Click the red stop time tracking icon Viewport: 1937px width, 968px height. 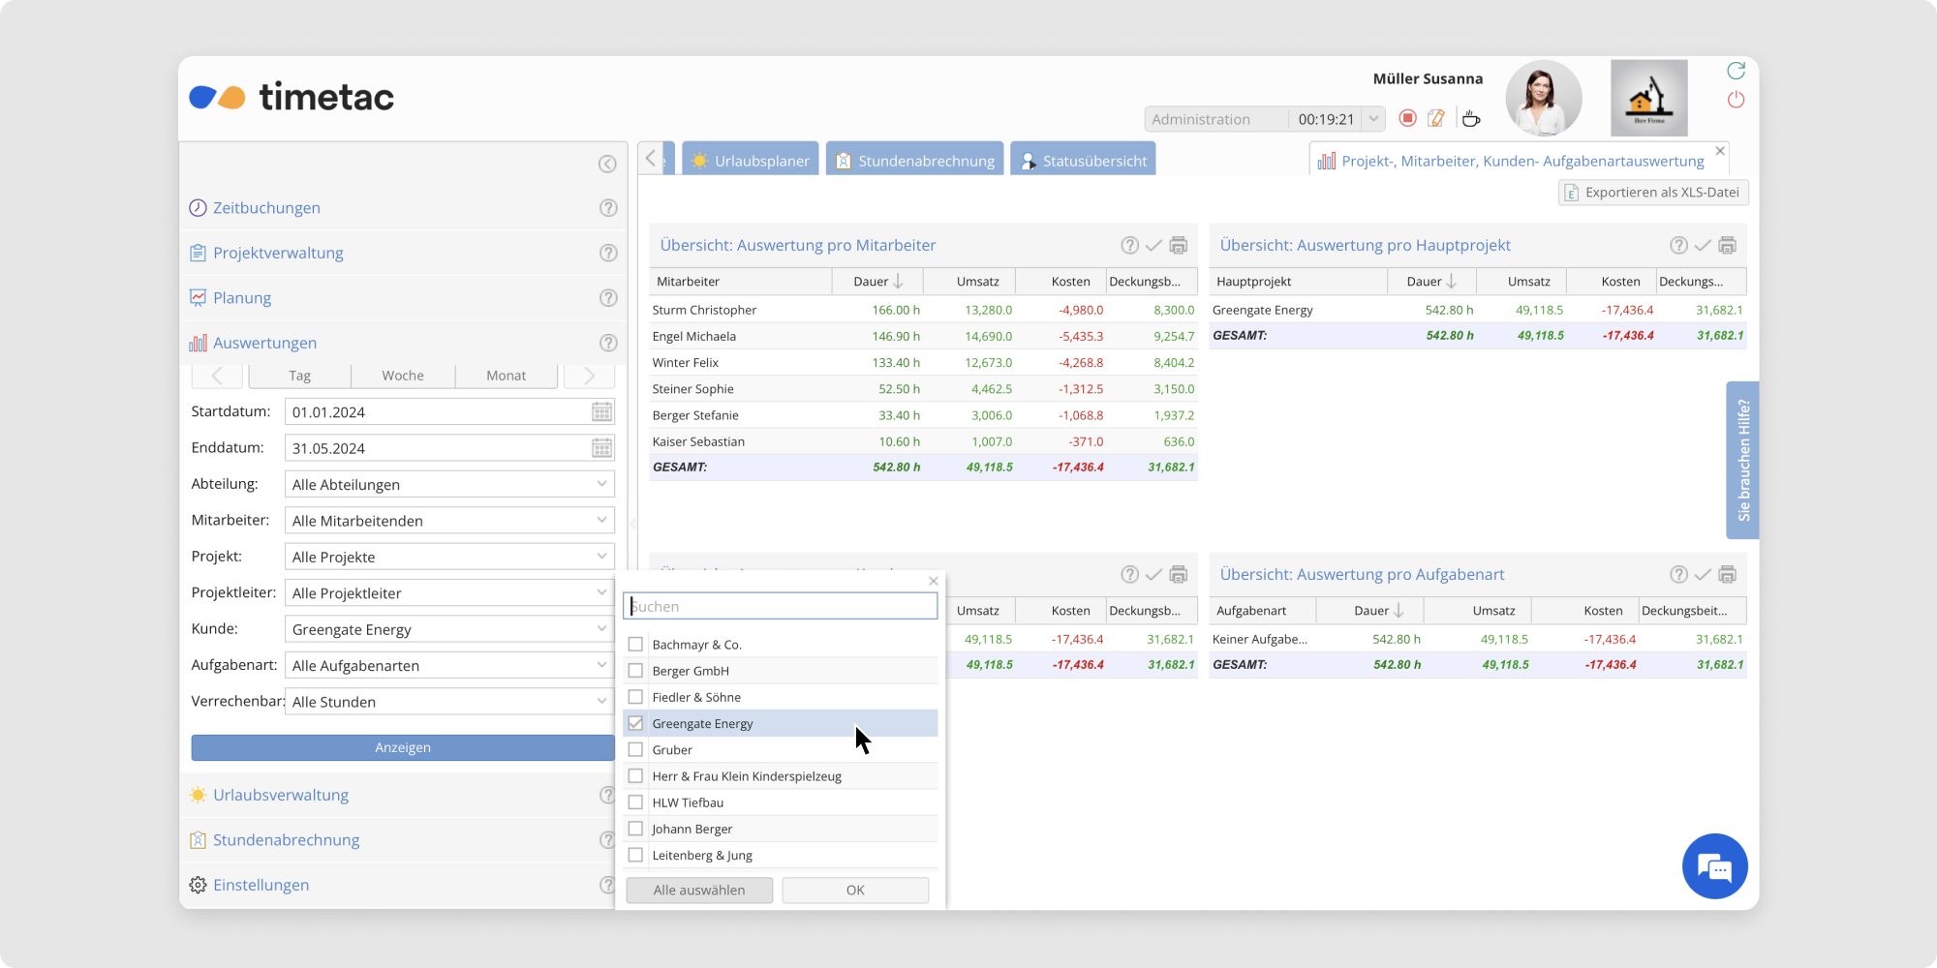pyautogui.click(x=1408, y=118)
